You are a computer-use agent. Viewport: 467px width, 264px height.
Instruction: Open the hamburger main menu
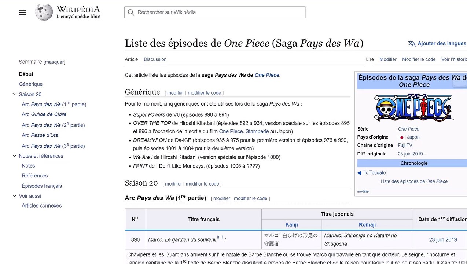click(x=22, y=12)
